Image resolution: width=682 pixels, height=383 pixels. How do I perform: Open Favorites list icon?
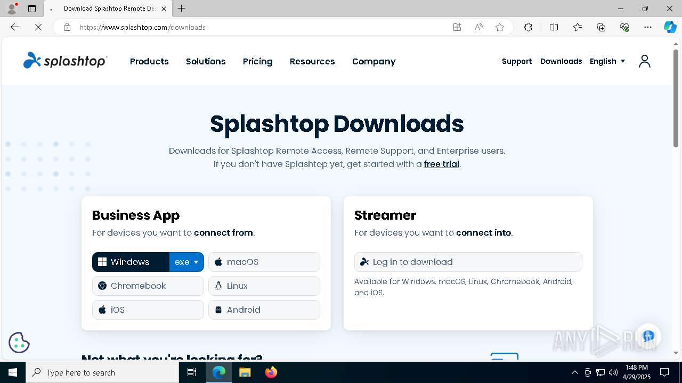pos(578,27)
